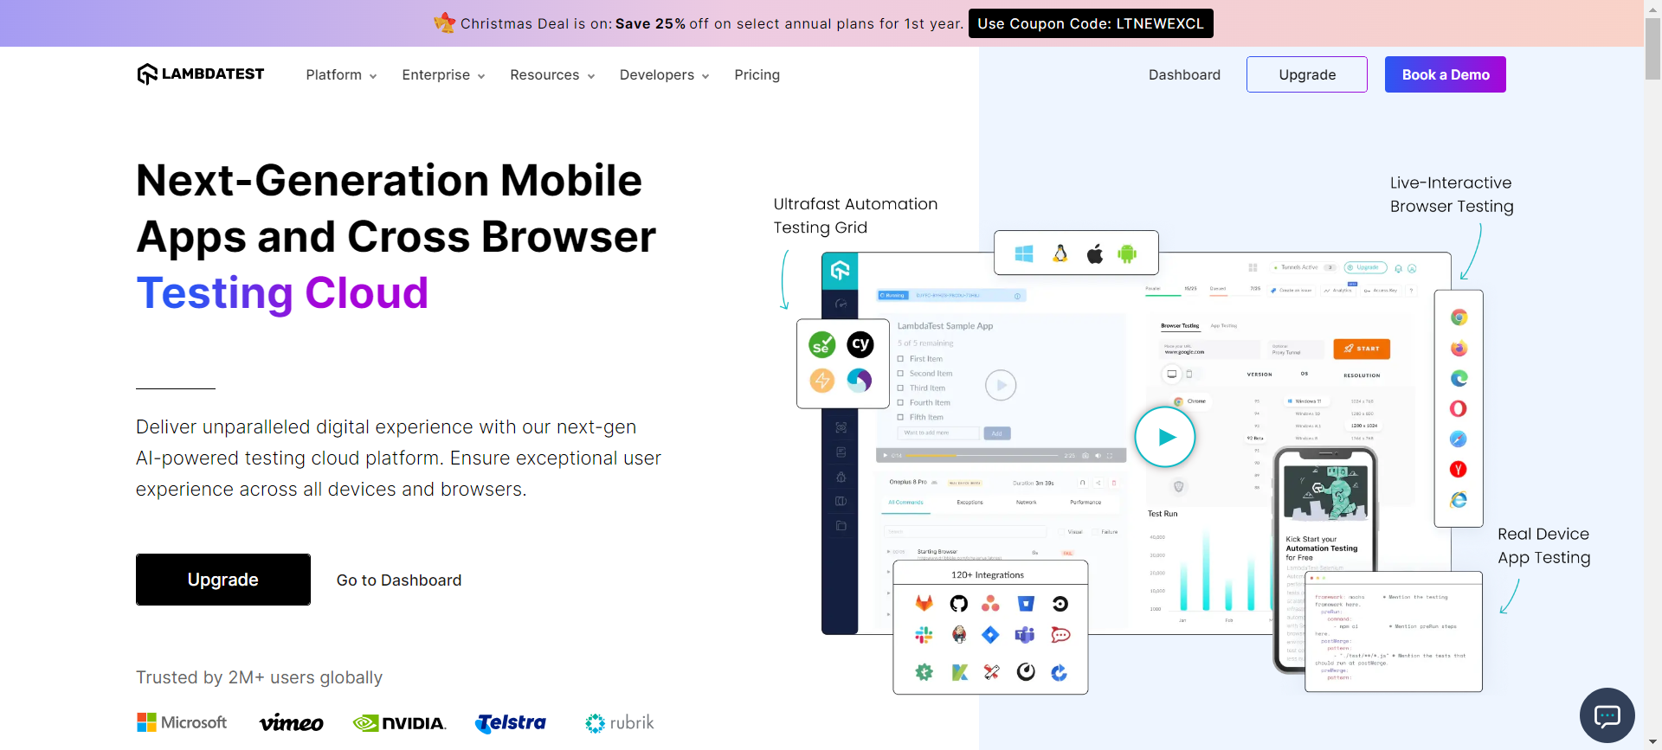This screenshot has width=1662, height=750.
Task: Expand the Platform menu
Action: click(341, 75)
